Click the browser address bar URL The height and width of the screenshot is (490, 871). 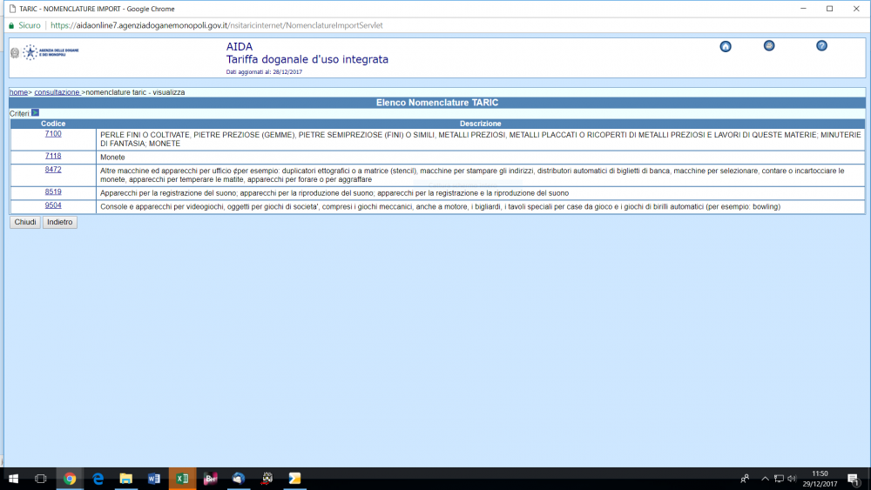point(218,25)
